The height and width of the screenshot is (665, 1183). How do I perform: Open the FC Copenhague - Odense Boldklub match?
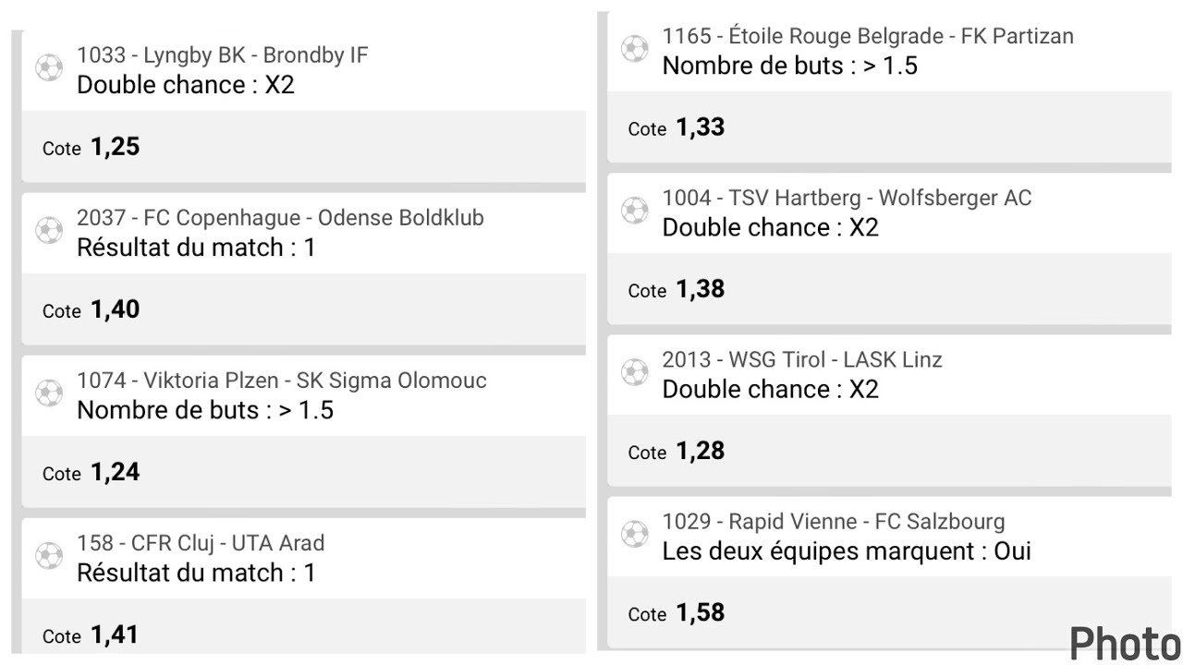[280, 218]
